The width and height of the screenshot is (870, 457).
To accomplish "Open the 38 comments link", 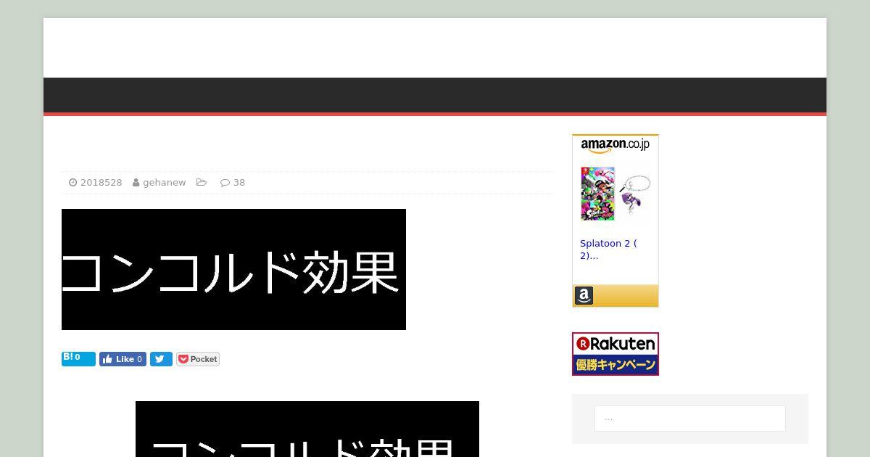I will coord(239,183).
